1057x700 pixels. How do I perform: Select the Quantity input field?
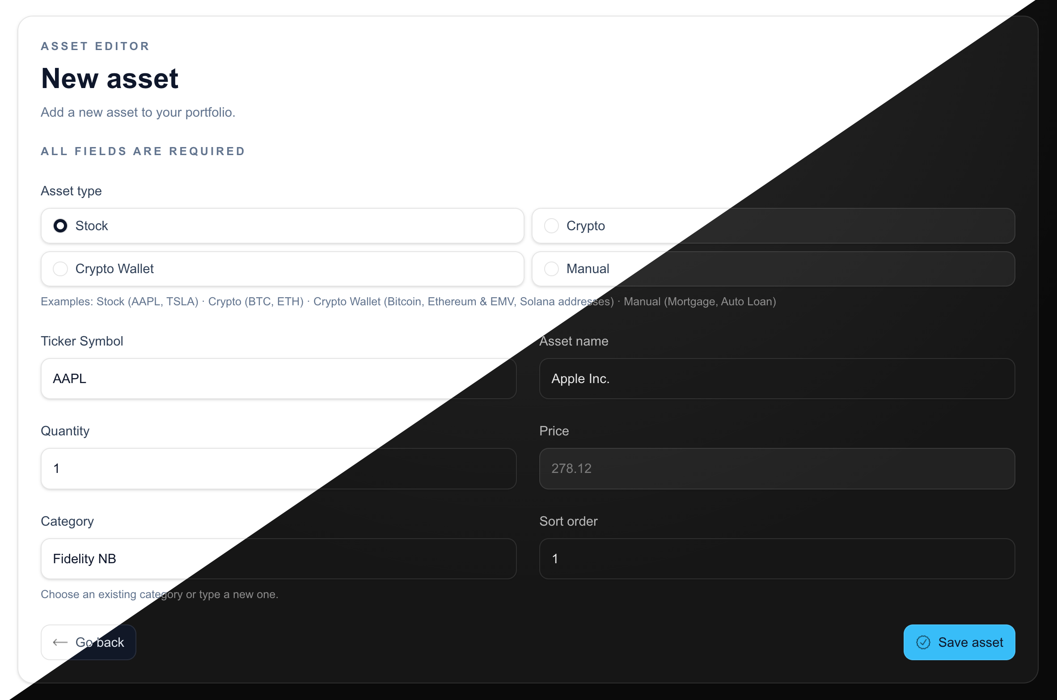click(278, 468)
